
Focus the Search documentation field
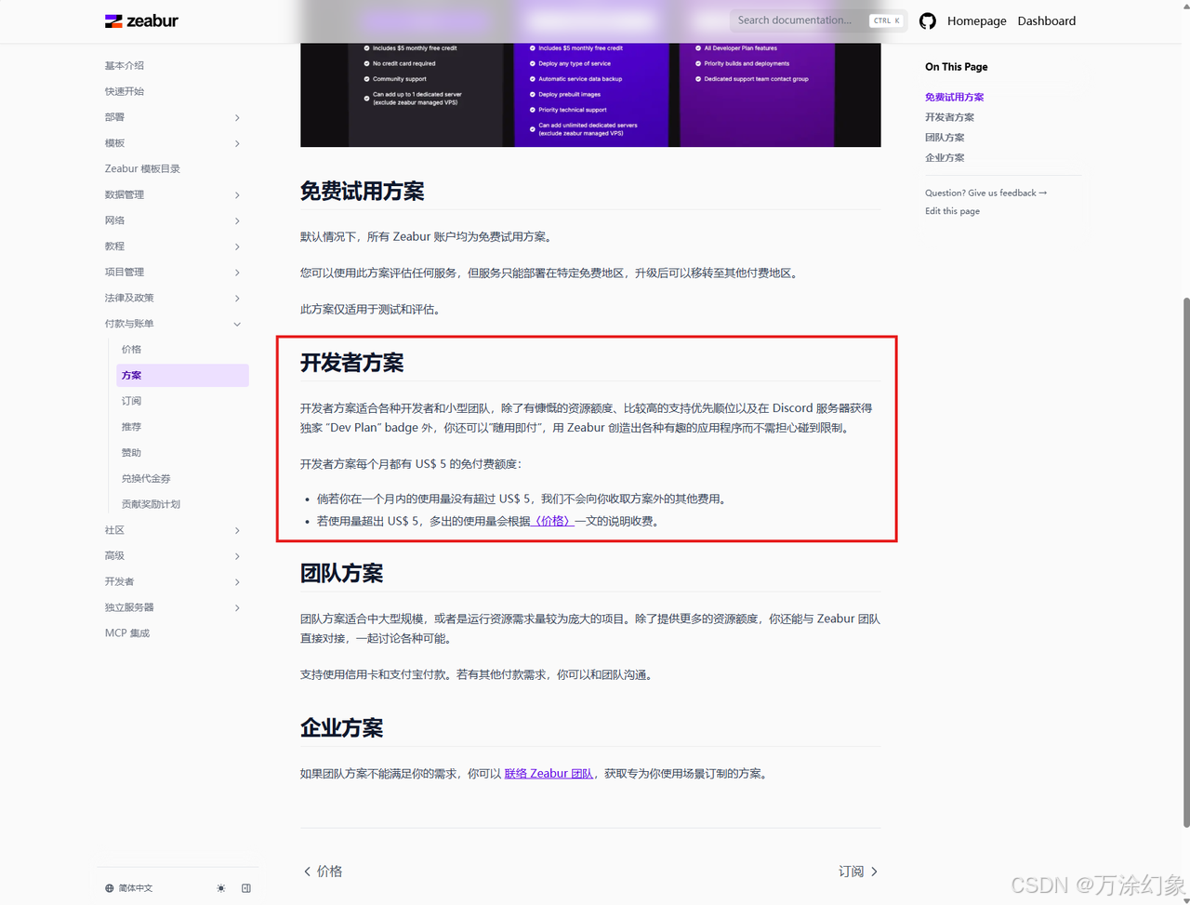click(x=819, y=20)
